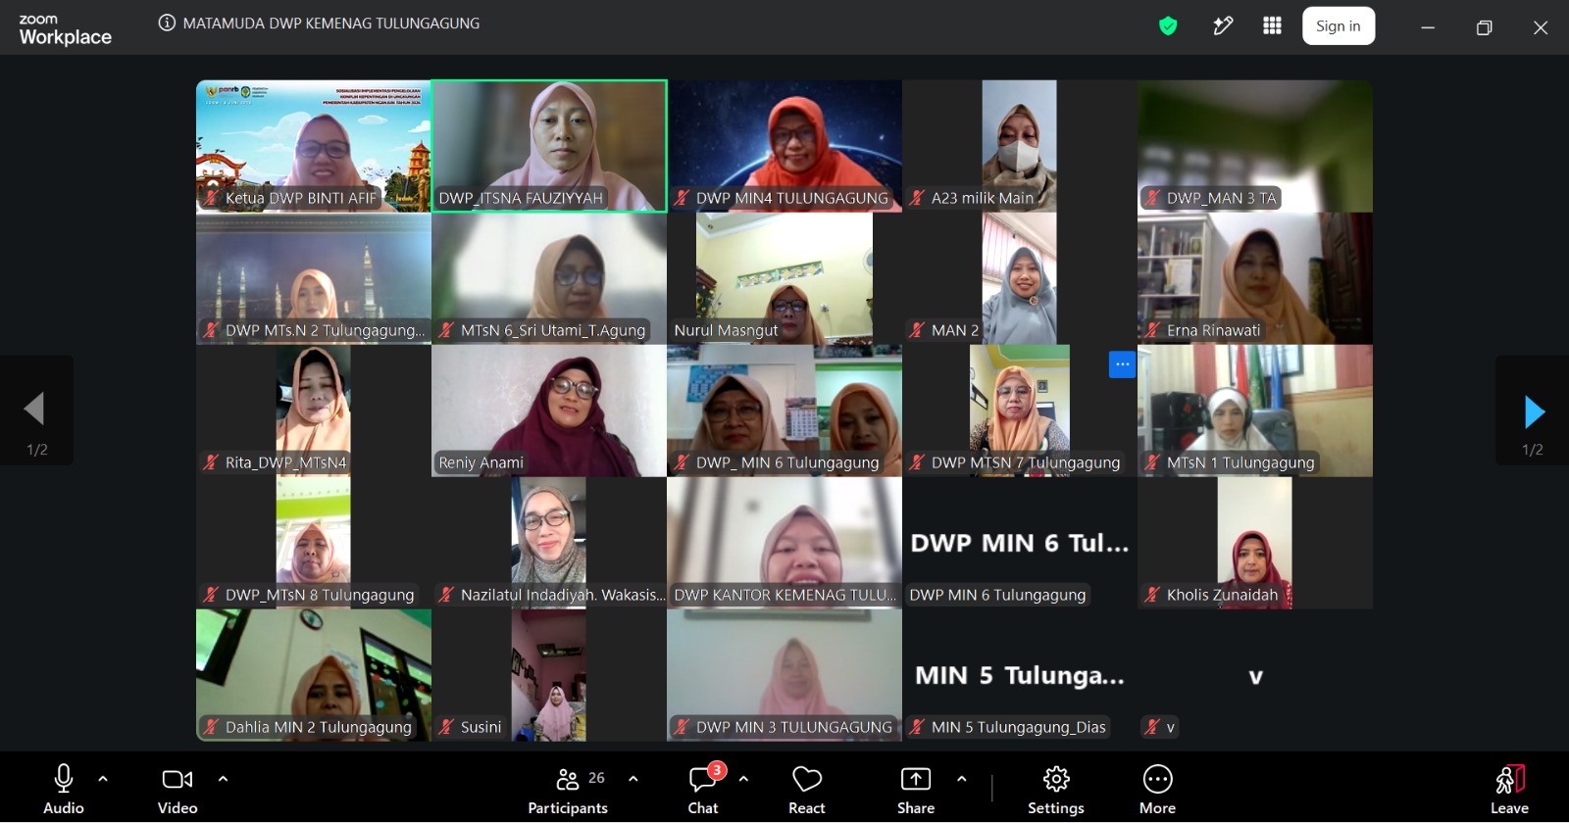Toggle the Audio microphone button
This screenshot has height=823, width=1569.
[64, 789]
